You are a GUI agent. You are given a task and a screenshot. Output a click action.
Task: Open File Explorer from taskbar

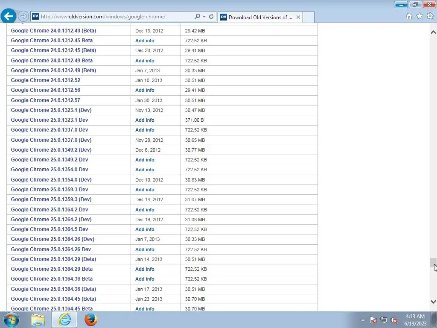[x=38, y=320]
